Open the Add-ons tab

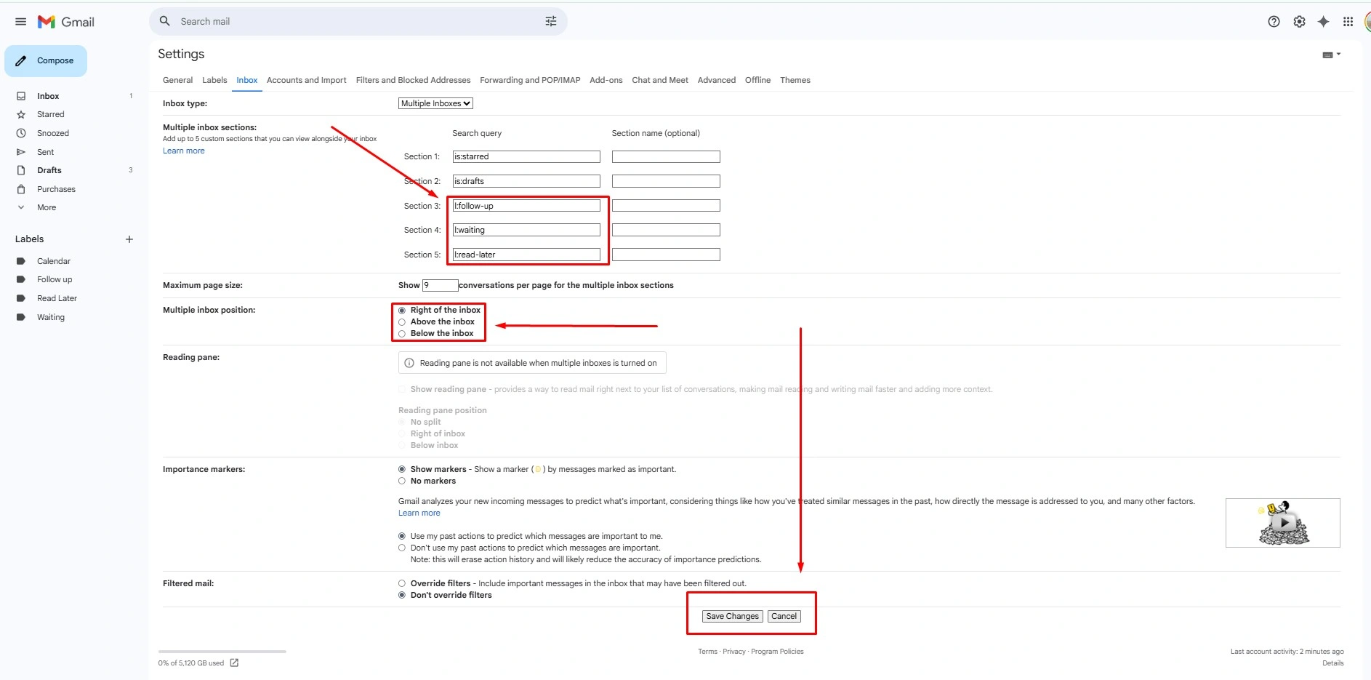click(606, 80)
